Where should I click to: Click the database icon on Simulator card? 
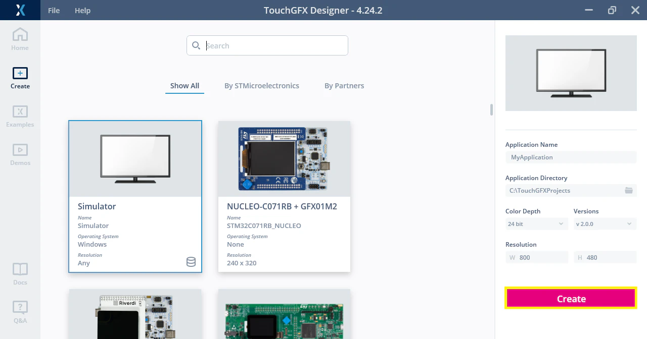[x=191, y=262]
